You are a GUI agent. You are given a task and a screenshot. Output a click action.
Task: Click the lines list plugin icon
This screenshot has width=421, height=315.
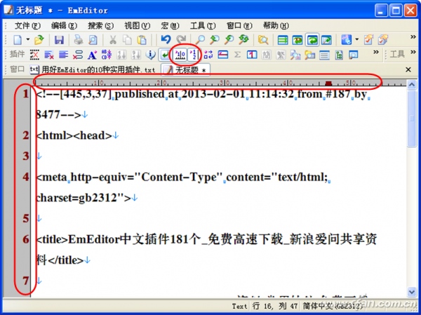pyautogui.click(x=324, y=55)
